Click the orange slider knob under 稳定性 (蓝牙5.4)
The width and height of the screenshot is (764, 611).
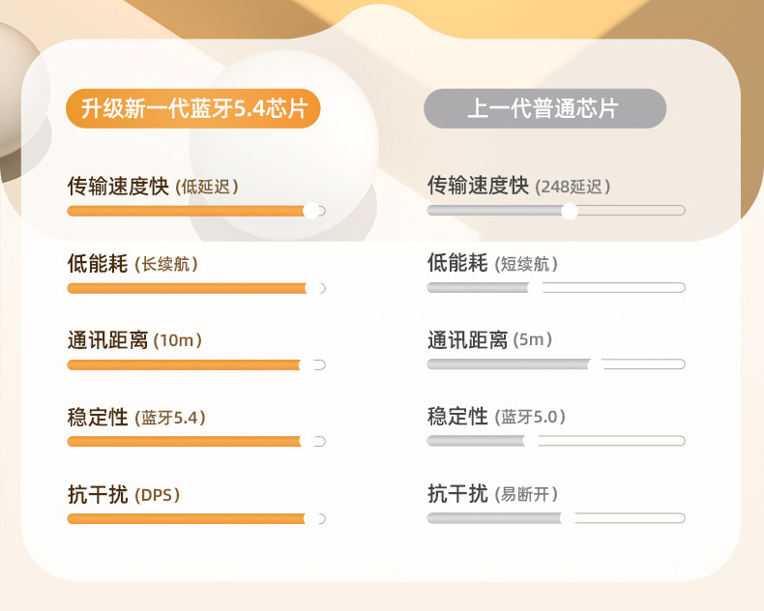[308, 442]
